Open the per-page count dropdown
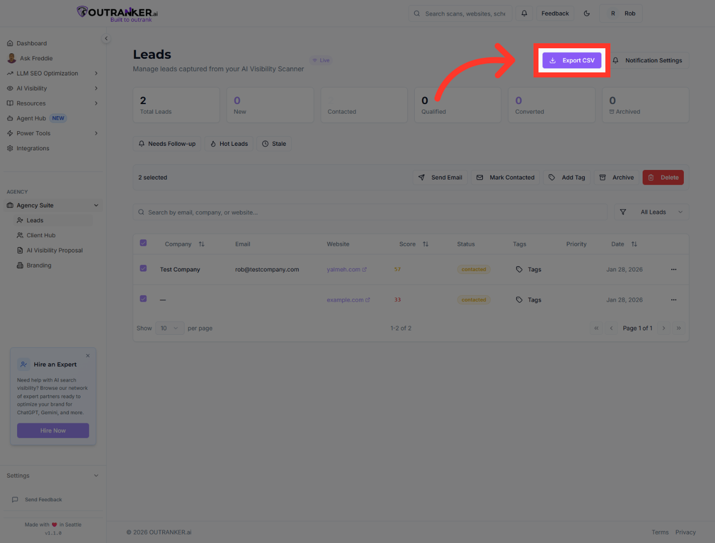This screenshot has height=543, width=715. [169, 328]
